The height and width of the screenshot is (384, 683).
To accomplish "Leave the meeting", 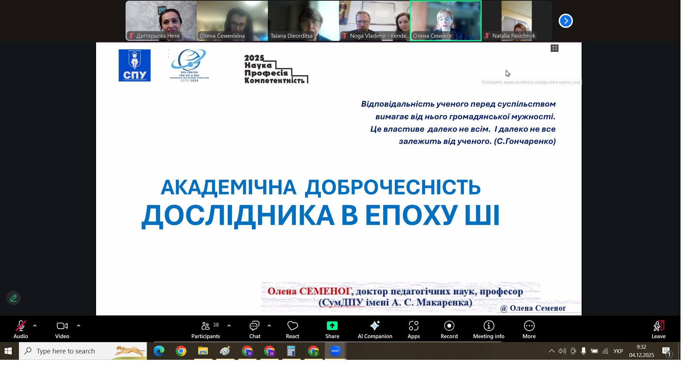I will coord(658,329).
